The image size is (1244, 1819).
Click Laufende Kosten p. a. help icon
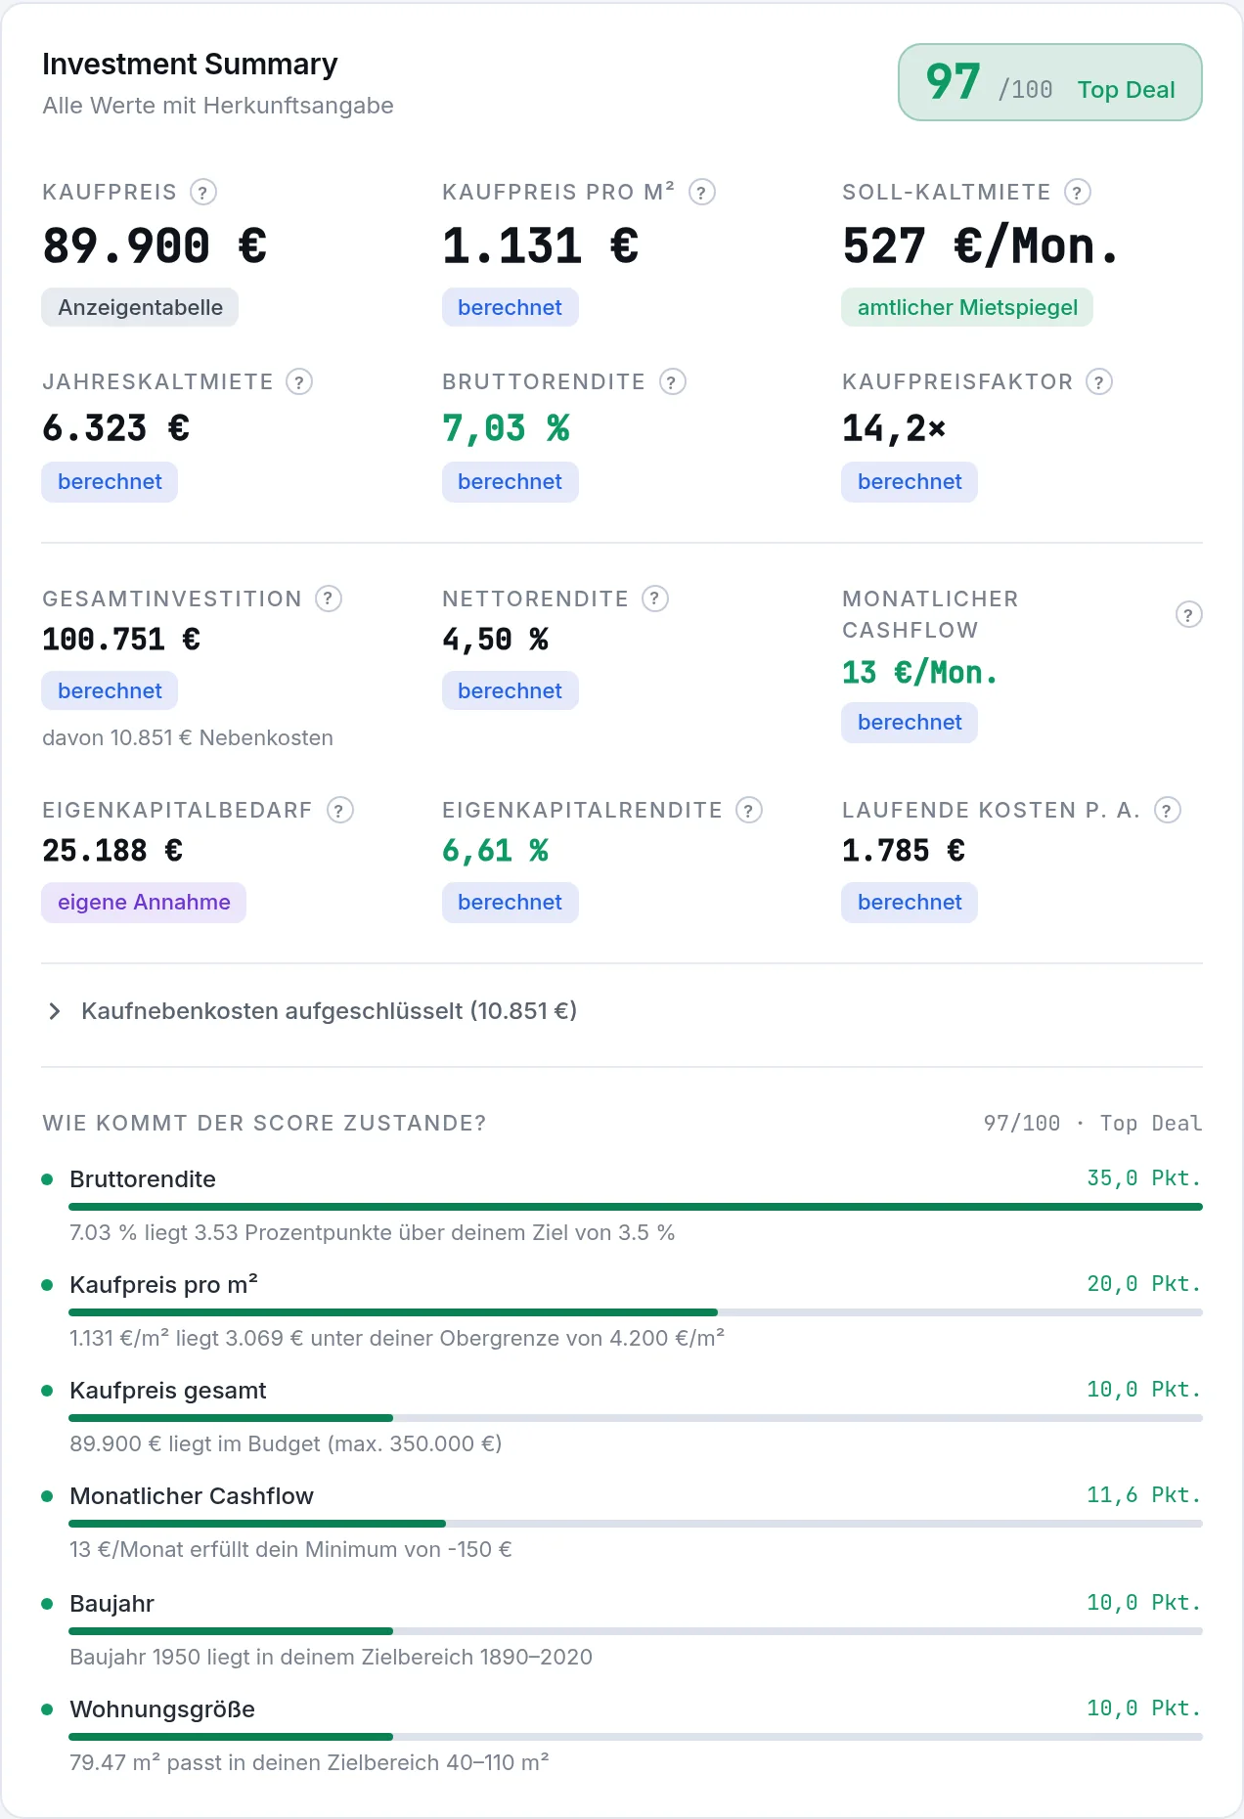pos(1168,810)
